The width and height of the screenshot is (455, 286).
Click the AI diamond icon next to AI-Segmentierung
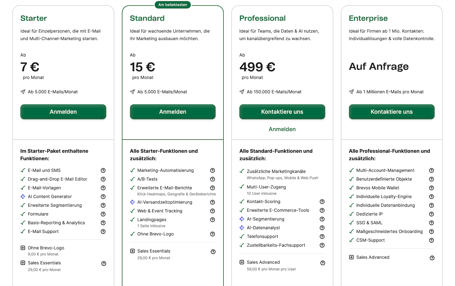(x=242, y=219)
